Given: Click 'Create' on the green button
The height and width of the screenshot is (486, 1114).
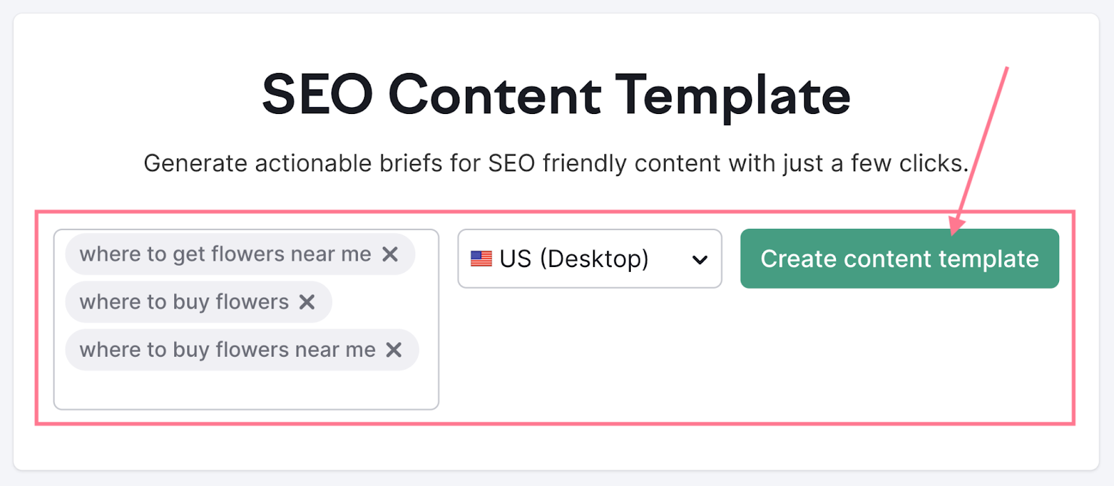Looking at the screenshot, I should [799, 259].
